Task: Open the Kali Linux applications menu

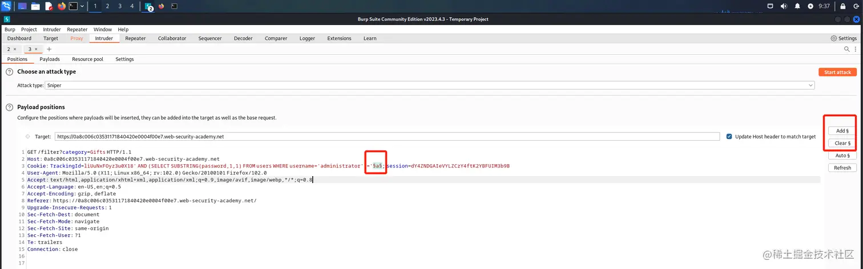Action: coord(7,6)
